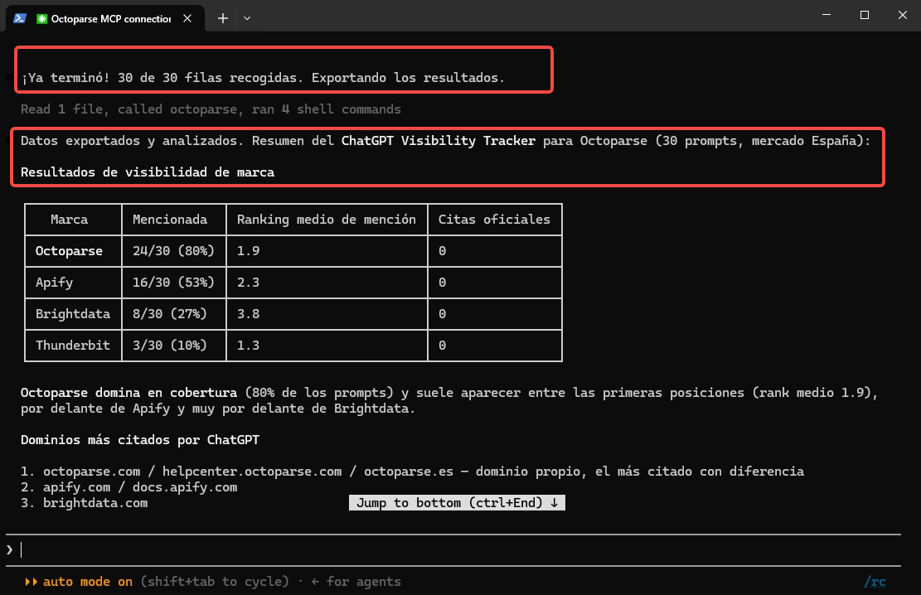The height and width of the screenshot is (595, 921).
Task: Click the 'Brightdata' table cell
Action: (x=73, y=314)
